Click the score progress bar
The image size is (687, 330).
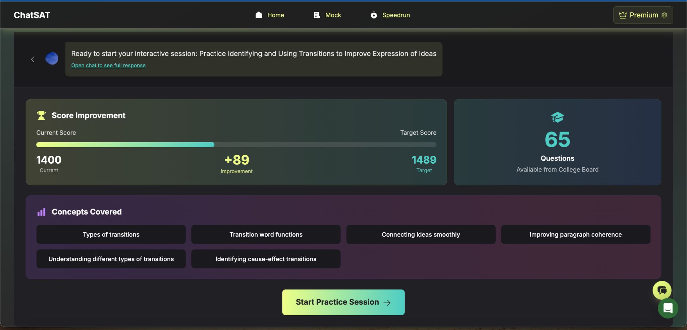coord(236,145)
